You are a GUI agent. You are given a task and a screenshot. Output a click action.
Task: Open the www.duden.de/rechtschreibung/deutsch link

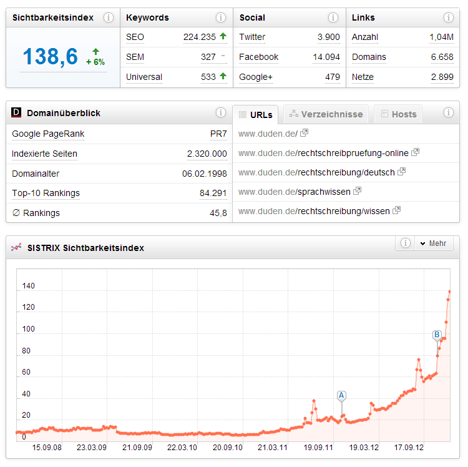click(x=316, y=172)
